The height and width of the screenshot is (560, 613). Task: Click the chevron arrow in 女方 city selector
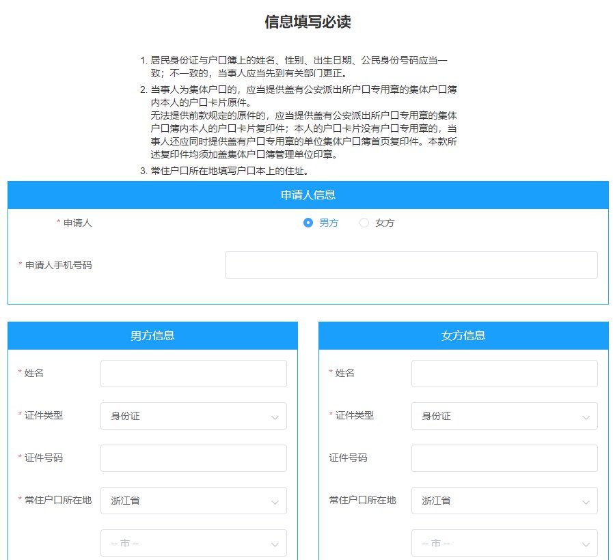586,544
